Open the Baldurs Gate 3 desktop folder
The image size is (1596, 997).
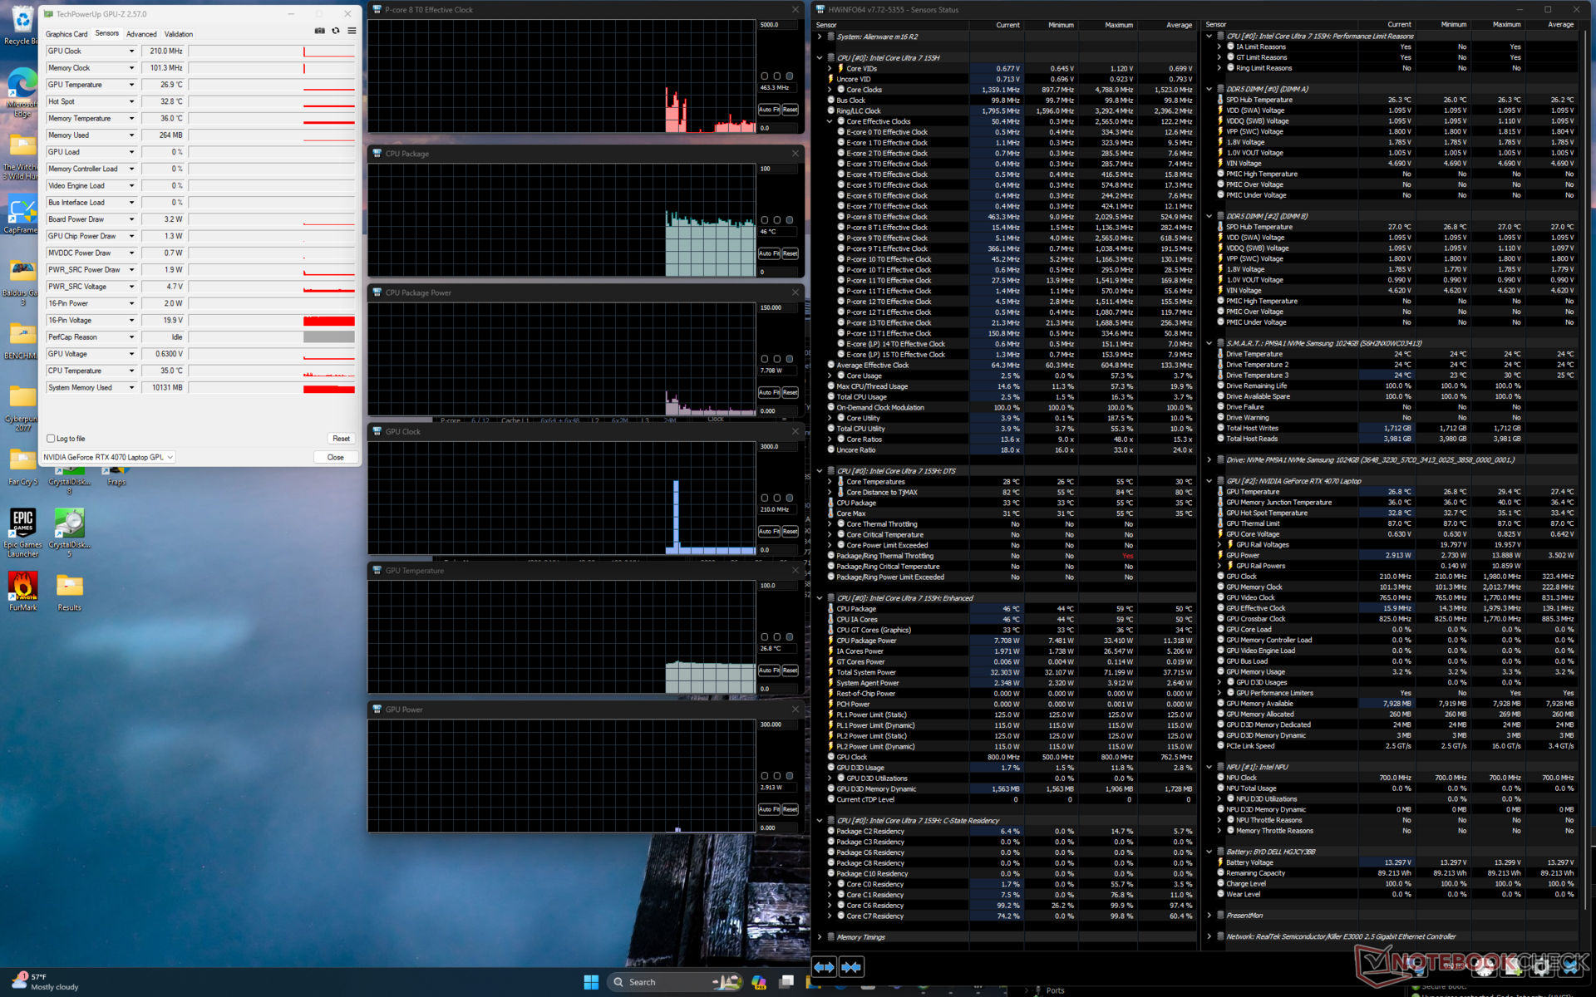click(22, 282)
